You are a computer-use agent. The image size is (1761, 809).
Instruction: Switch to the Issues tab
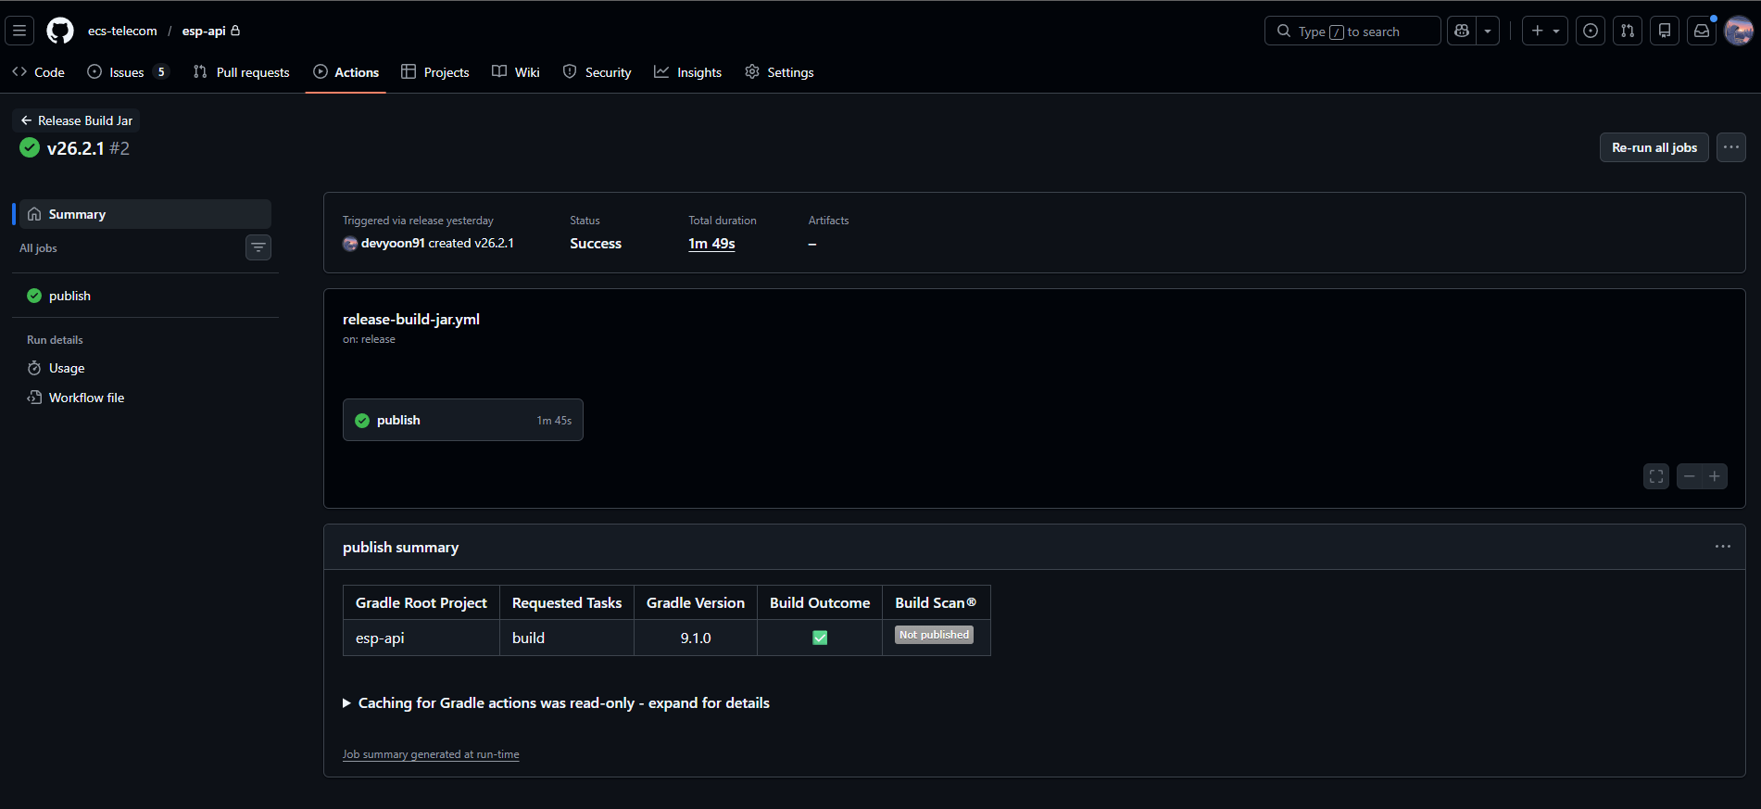pyautogui.click(x=128, y=72)
